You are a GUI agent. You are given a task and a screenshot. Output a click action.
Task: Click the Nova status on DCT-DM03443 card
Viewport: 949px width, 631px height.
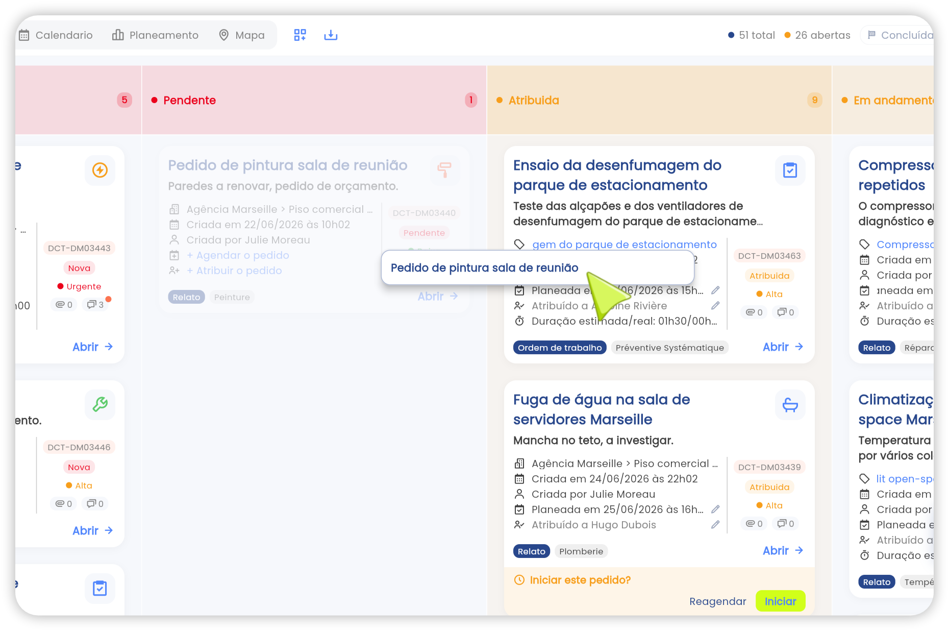pos(79,268)
